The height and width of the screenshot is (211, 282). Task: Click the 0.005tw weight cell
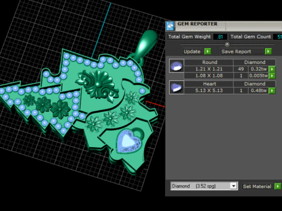[258, 76]
